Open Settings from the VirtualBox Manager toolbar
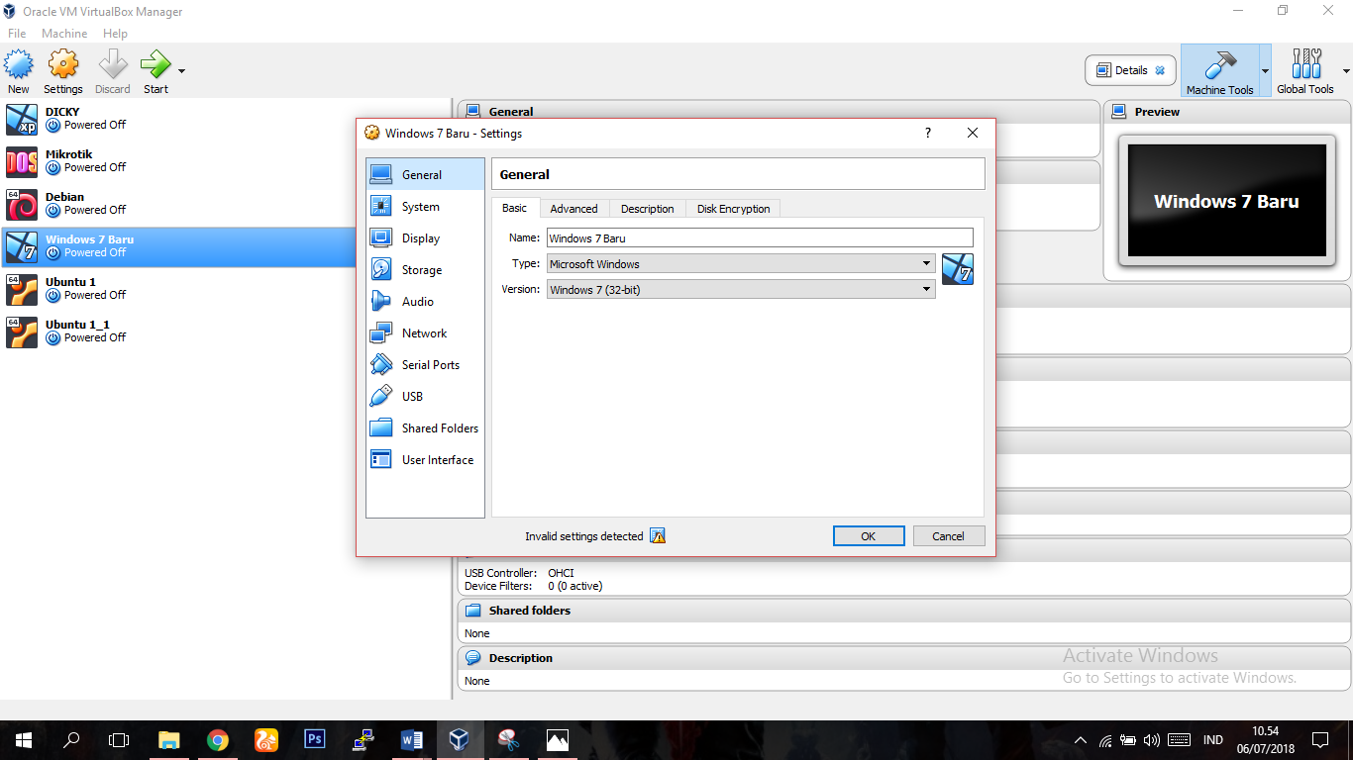The width and height of the screenshot is (1353, 760). [63, 71]
